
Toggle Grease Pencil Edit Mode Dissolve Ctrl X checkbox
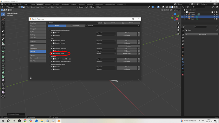tap(54, 67)
